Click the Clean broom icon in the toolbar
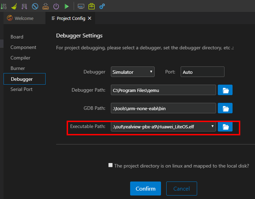The image size is (255, 199). 14,6
